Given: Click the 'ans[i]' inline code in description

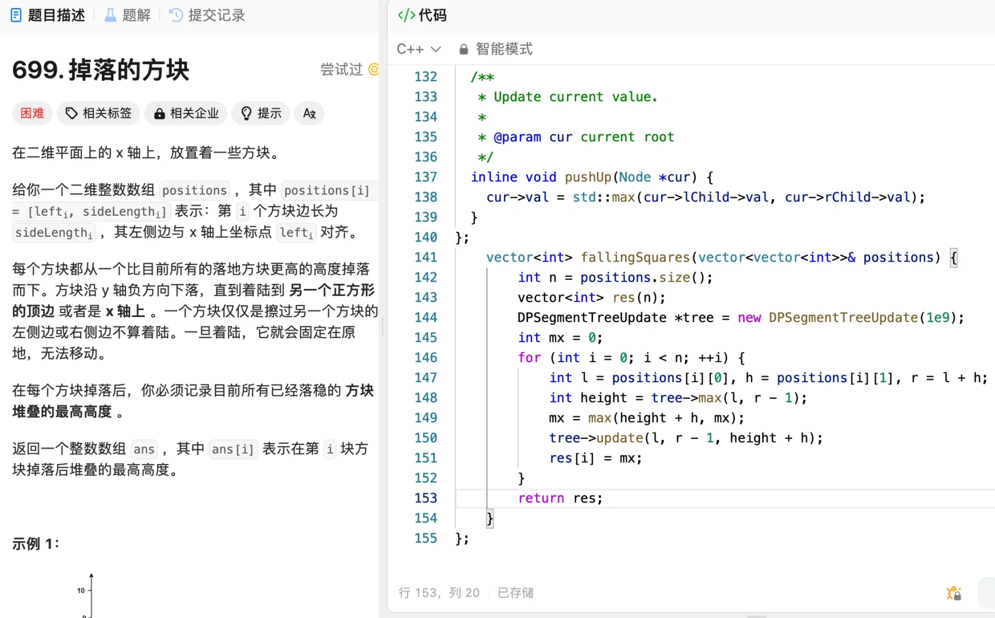Looking at the screenshot, I should (233, 449).
